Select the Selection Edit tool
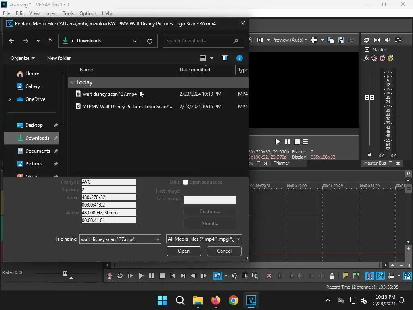413x310 pixels. 244,276
